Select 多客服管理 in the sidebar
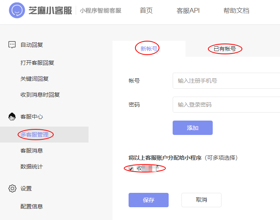The image size is (280, 220). point(34,135)
